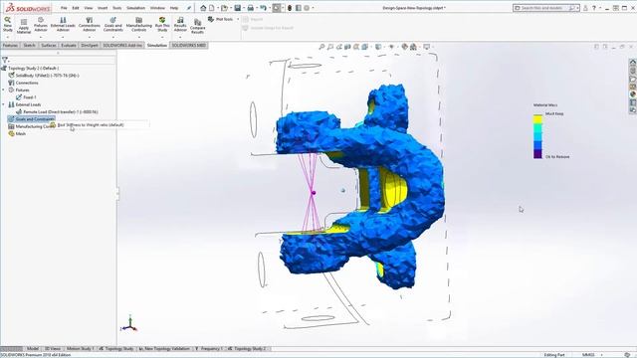Viewport: 637px width, 358px height.
Task: Open SOLIDWORKS Resources task pane tab
Action: [633, 63]
